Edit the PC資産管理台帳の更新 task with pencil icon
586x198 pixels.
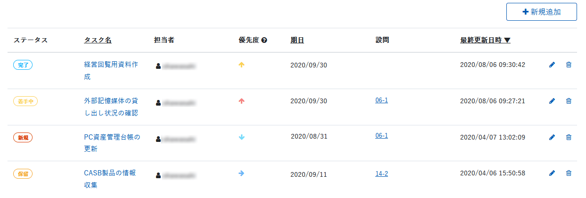(x=552, y=137)
